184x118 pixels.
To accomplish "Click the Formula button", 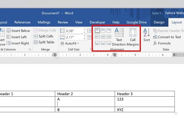I will pos(162,43).
